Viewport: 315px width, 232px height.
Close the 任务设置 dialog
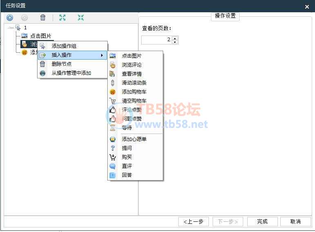307,7
